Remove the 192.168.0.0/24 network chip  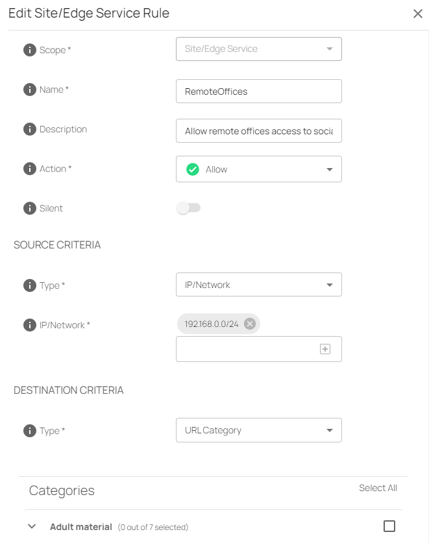click(250, 324)
